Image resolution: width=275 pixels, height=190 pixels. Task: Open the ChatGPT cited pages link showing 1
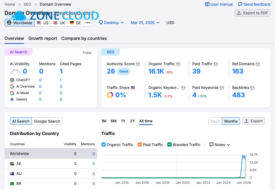(x=61, y=80)
